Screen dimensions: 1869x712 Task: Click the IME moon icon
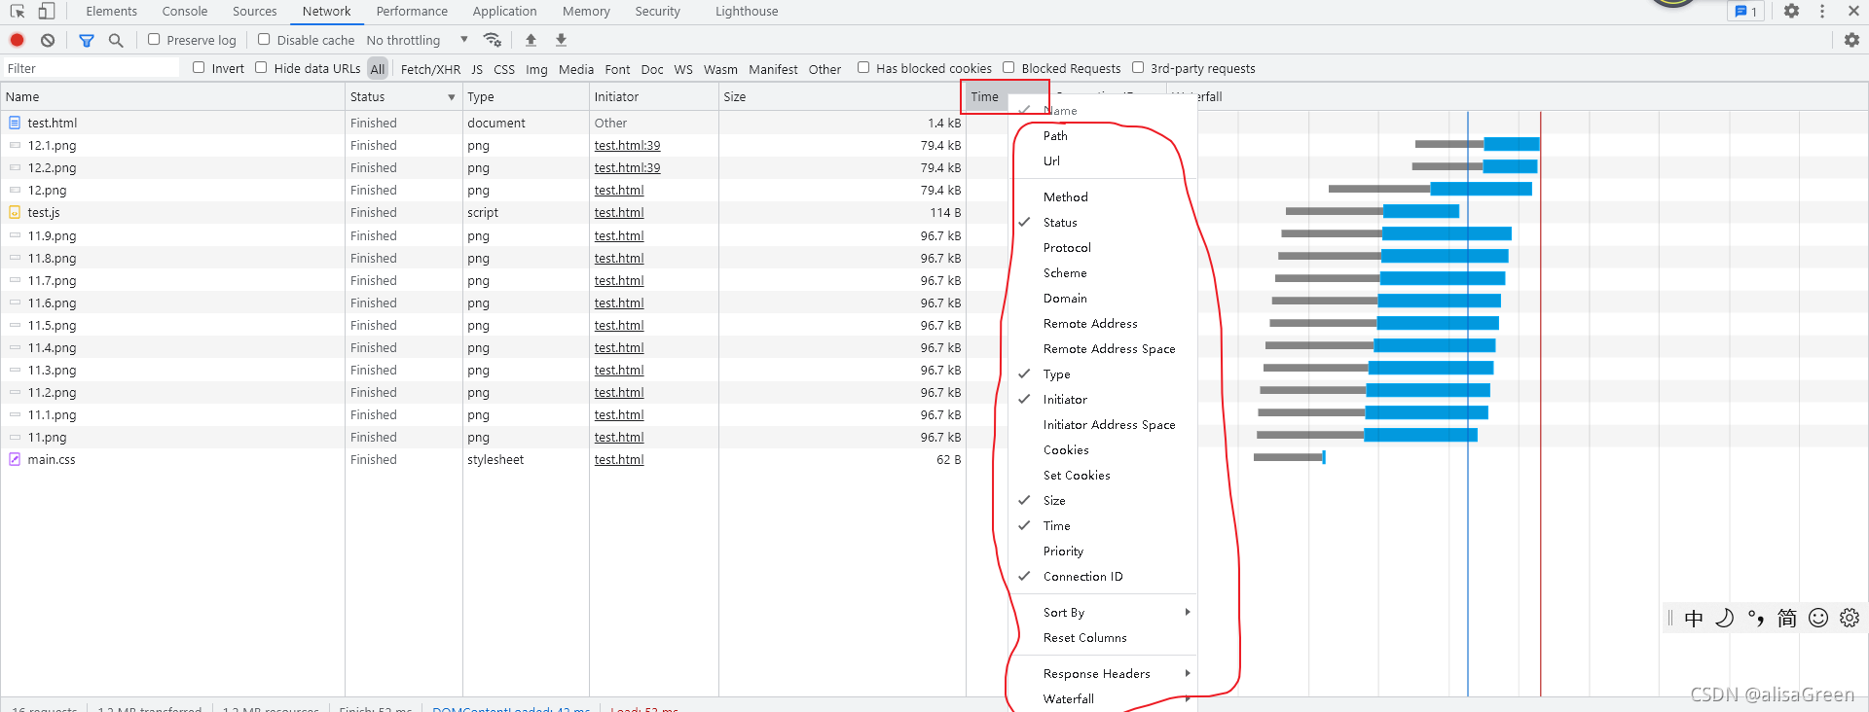coord(1724,618)
